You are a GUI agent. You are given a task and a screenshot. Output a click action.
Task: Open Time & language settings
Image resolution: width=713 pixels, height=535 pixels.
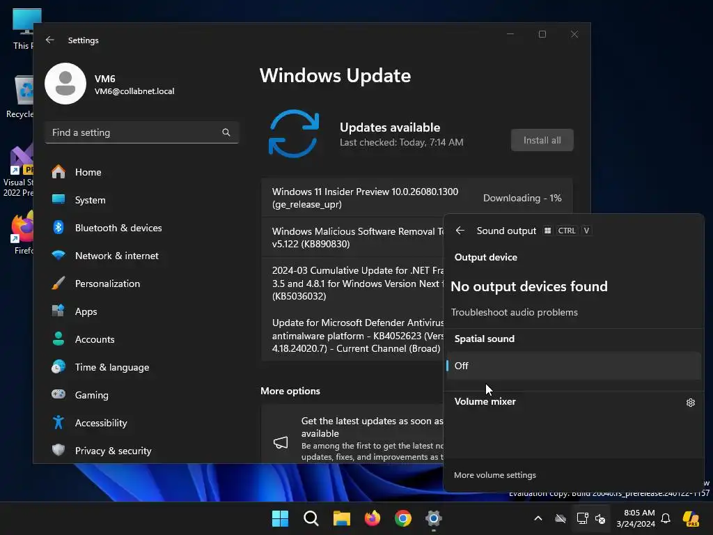click(x=142, y=367)
